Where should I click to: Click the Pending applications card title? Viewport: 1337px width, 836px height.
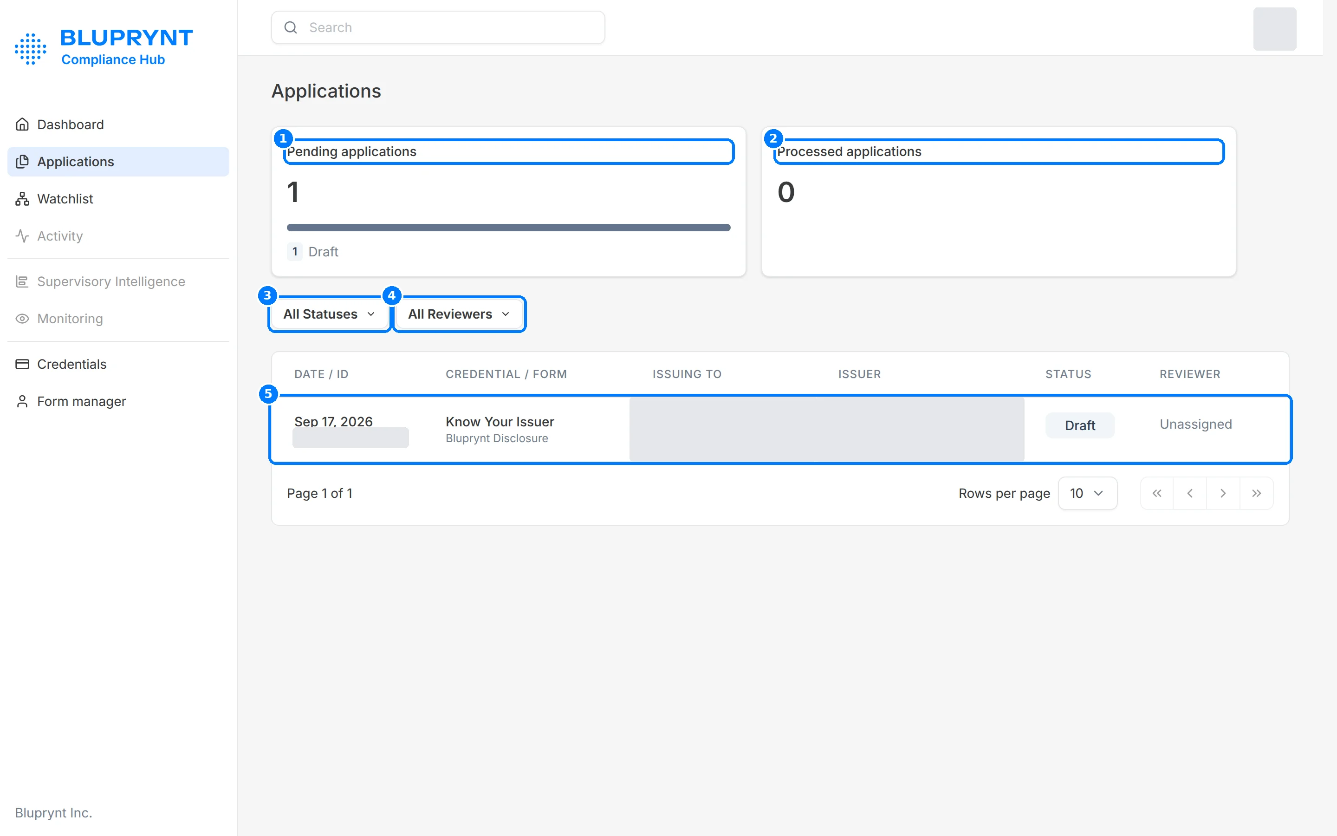tap(351, 151)
